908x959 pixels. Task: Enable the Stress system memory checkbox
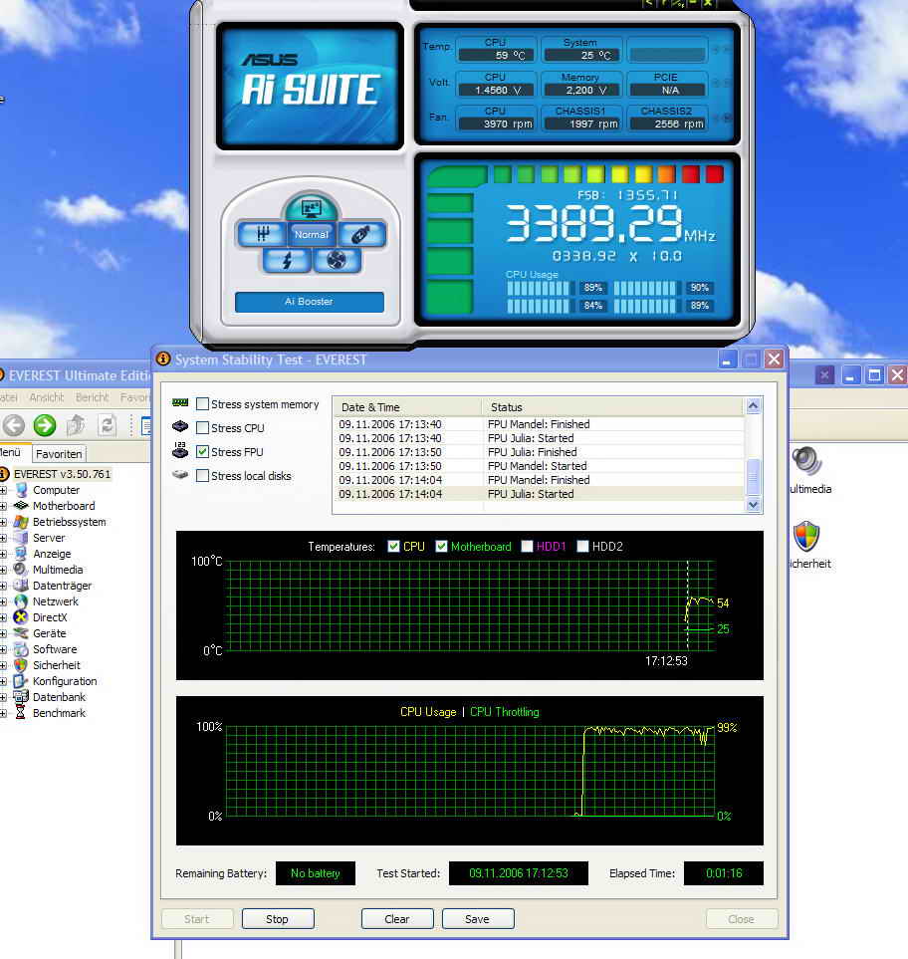(202, 404)
